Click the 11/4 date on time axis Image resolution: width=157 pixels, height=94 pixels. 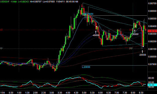coord(3,93)
